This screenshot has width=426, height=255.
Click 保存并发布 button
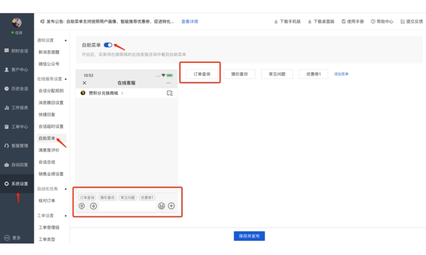point(249,236)
